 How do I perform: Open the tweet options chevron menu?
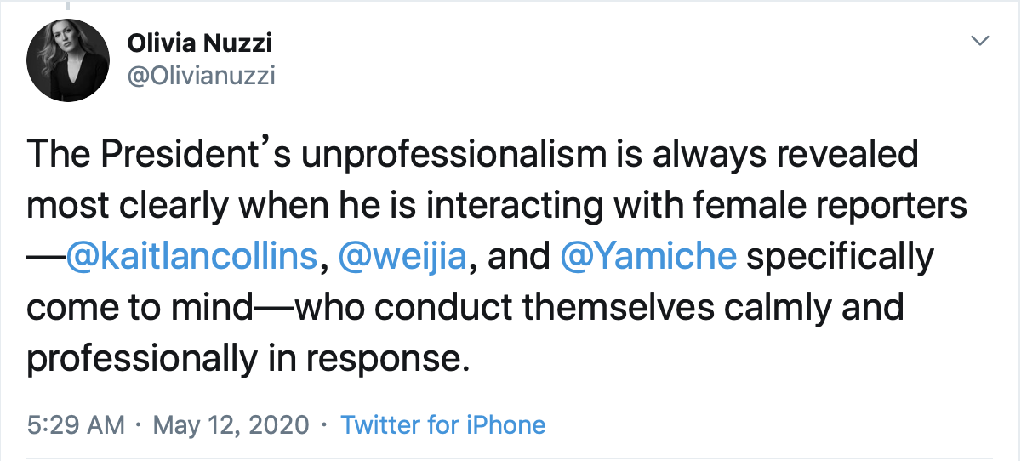pyautogui.click(x=980, y=41)
